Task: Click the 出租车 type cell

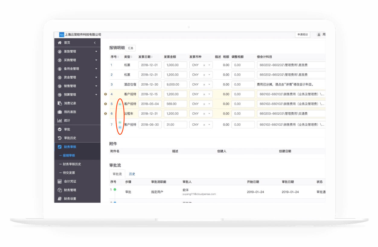Action: tap(129, 114)
